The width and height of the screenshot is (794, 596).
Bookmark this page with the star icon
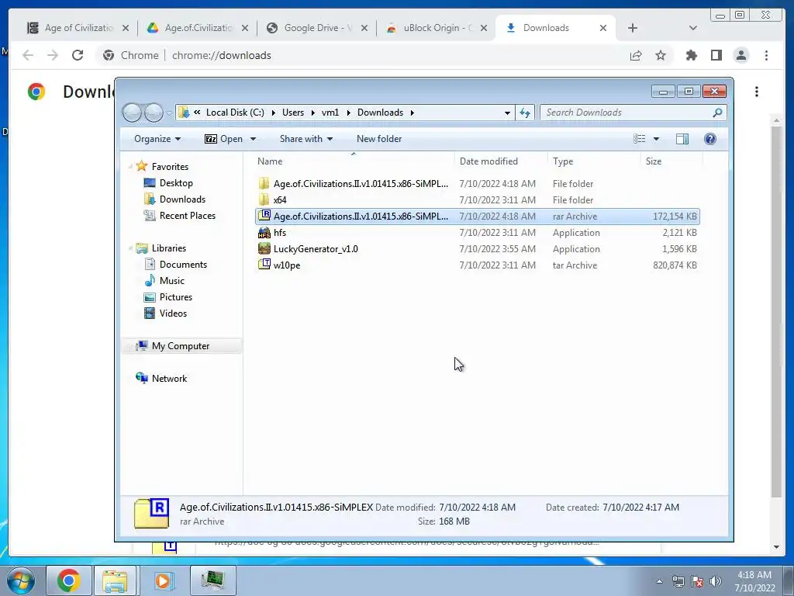pyautogui.click(x=661, y=55)
